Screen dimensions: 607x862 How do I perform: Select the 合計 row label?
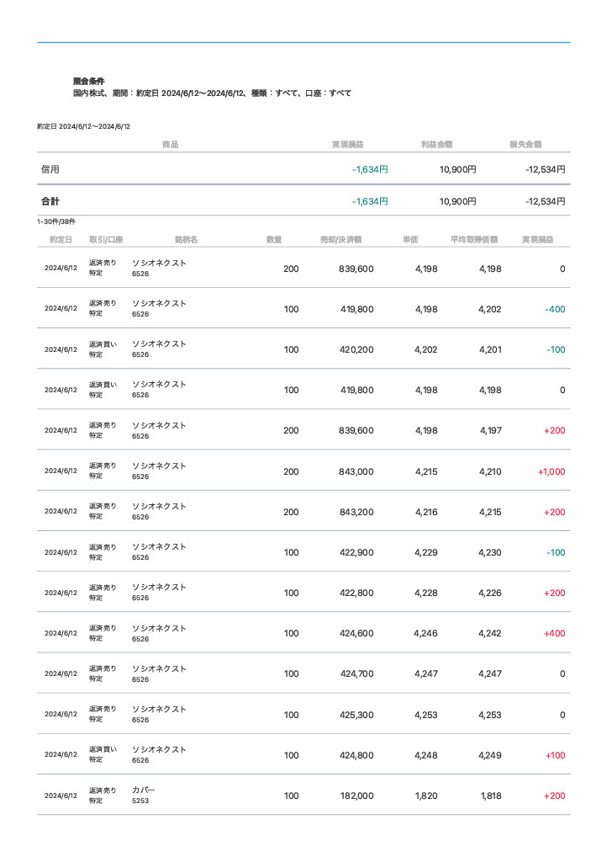(50, 201)
